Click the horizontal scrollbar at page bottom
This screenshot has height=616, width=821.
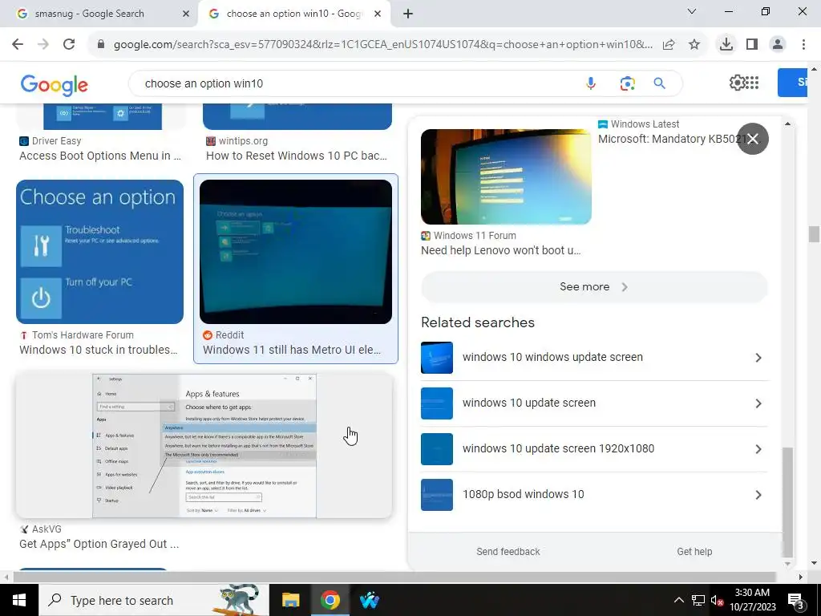(x=394, y=577)
